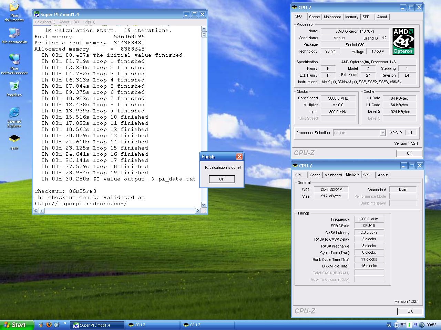Launch Firefox from quick launch
The image size is (441, 330).
tap(49, 324)
